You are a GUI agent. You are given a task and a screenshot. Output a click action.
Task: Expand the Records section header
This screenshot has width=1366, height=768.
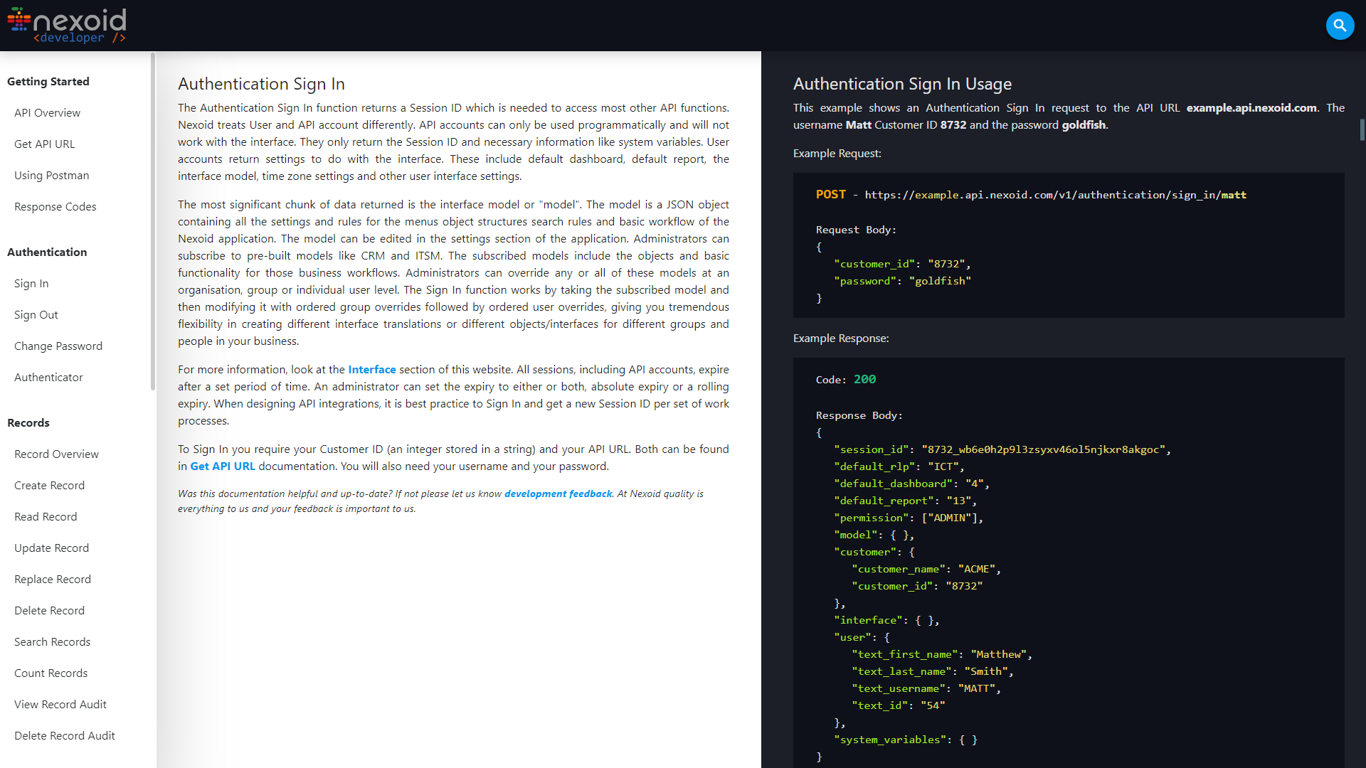pos(29,422)
